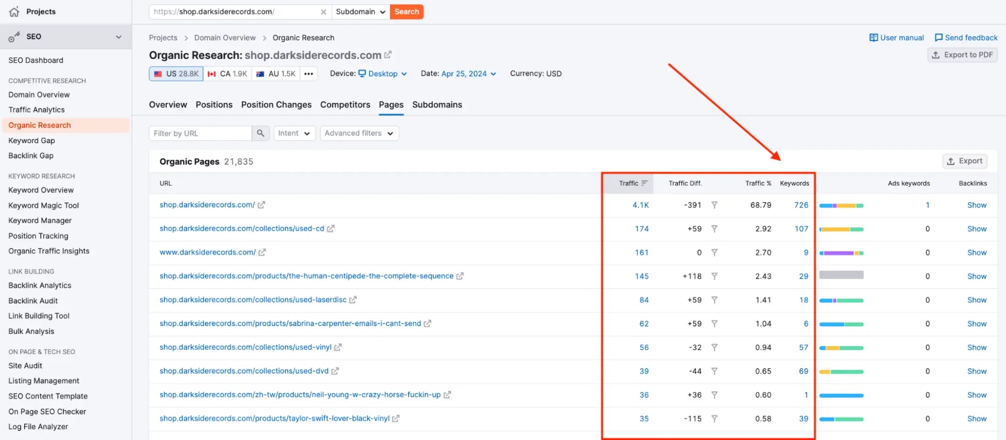Screen dimensions: 1006x440
Task: Click gray intent bar for human-centipede row
Action: (841, 275)
